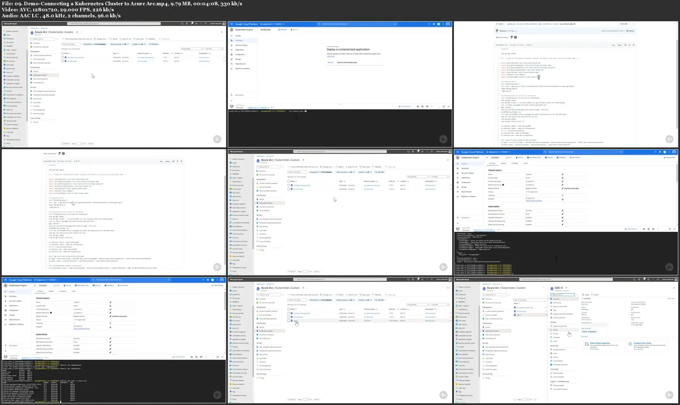This screenshot has width=680, height=405.
Task: Click the Locks icon in the GKE-0 menu
Action: click(551, 341)
